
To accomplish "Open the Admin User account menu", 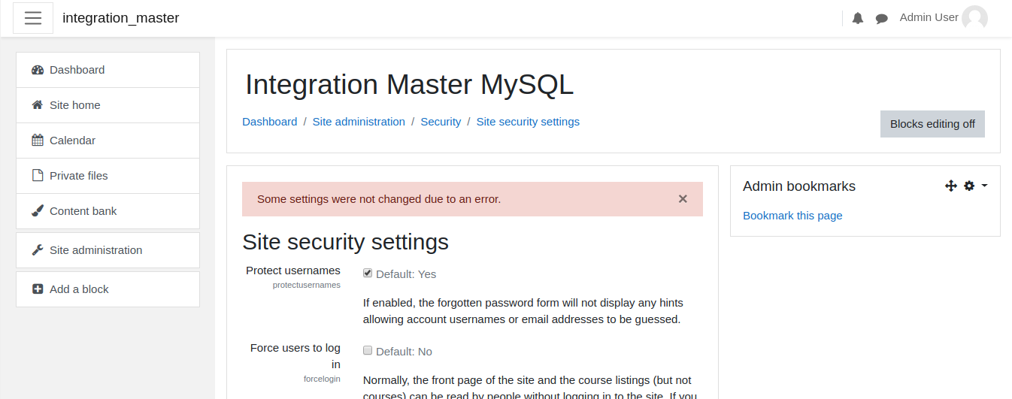I will (x=944, y=18).
